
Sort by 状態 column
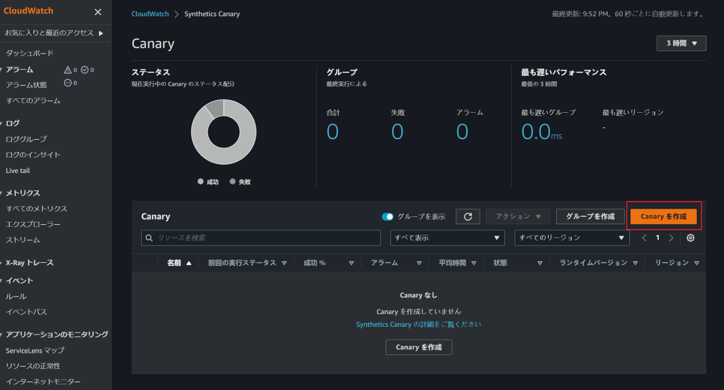coord(518,263)
